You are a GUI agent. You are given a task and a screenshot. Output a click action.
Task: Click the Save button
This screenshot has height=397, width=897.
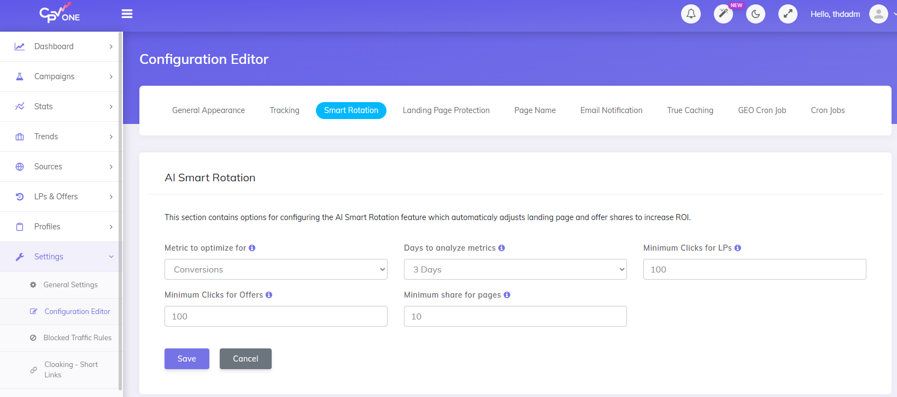[187, 359]
